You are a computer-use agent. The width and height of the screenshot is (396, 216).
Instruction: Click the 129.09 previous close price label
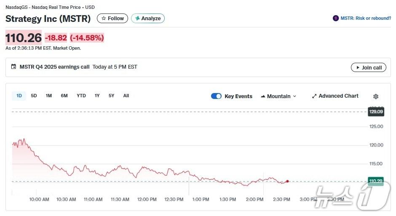tap(376, 112)
